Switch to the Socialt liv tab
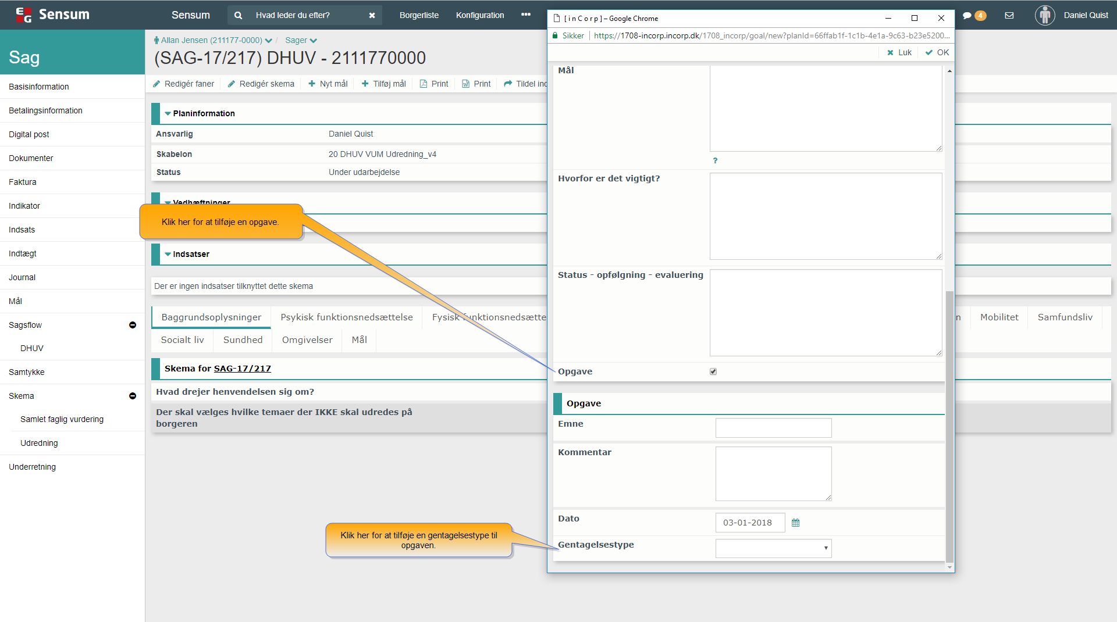Viewport: 1117px width, 622px height. pos(183,340)
